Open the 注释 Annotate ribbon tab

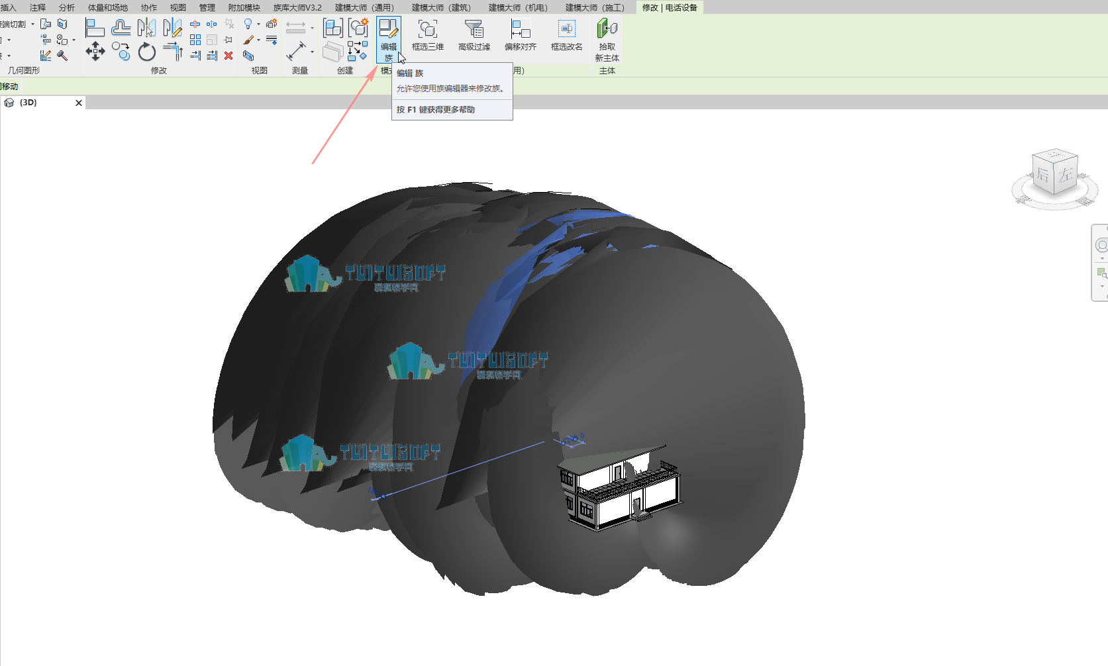coord(38,7)
